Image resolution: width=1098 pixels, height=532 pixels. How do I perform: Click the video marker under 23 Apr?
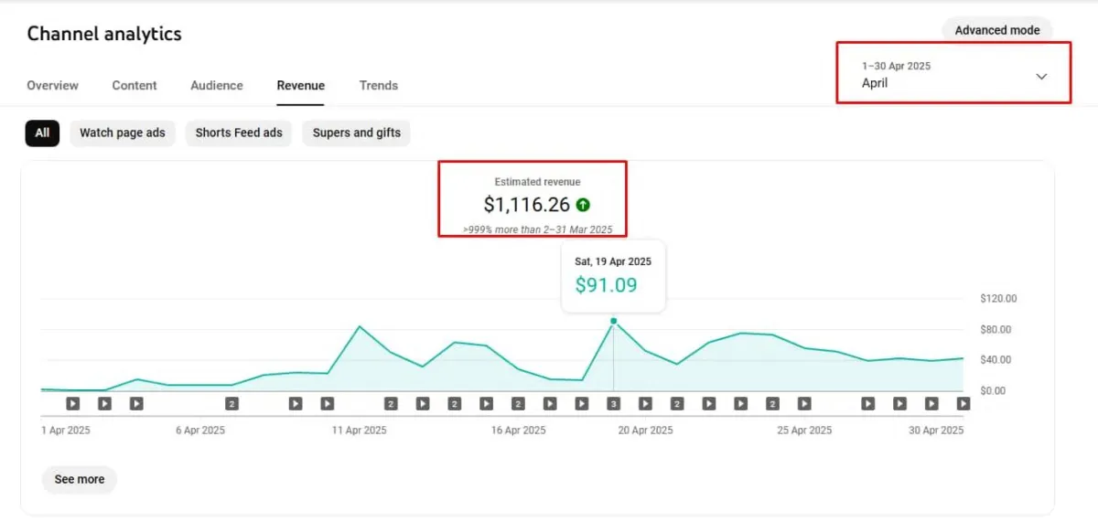[x=740, y=403]
